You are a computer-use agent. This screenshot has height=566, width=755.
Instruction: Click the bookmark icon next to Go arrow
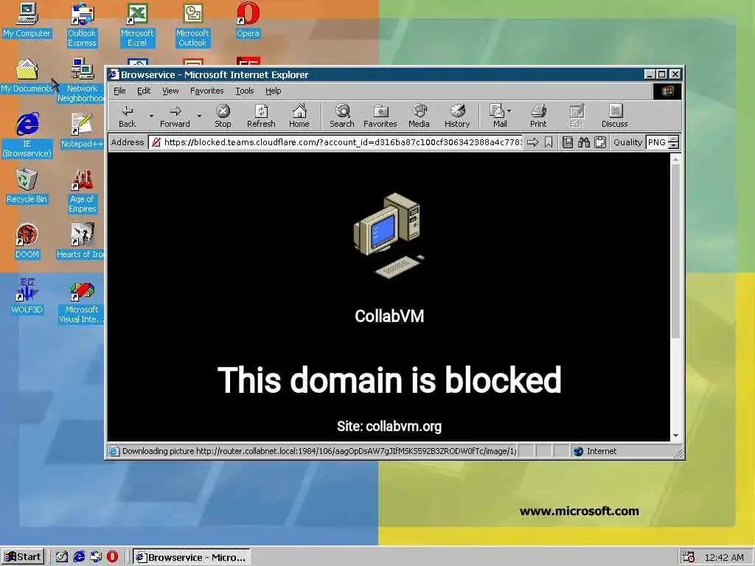coord(549,142)
